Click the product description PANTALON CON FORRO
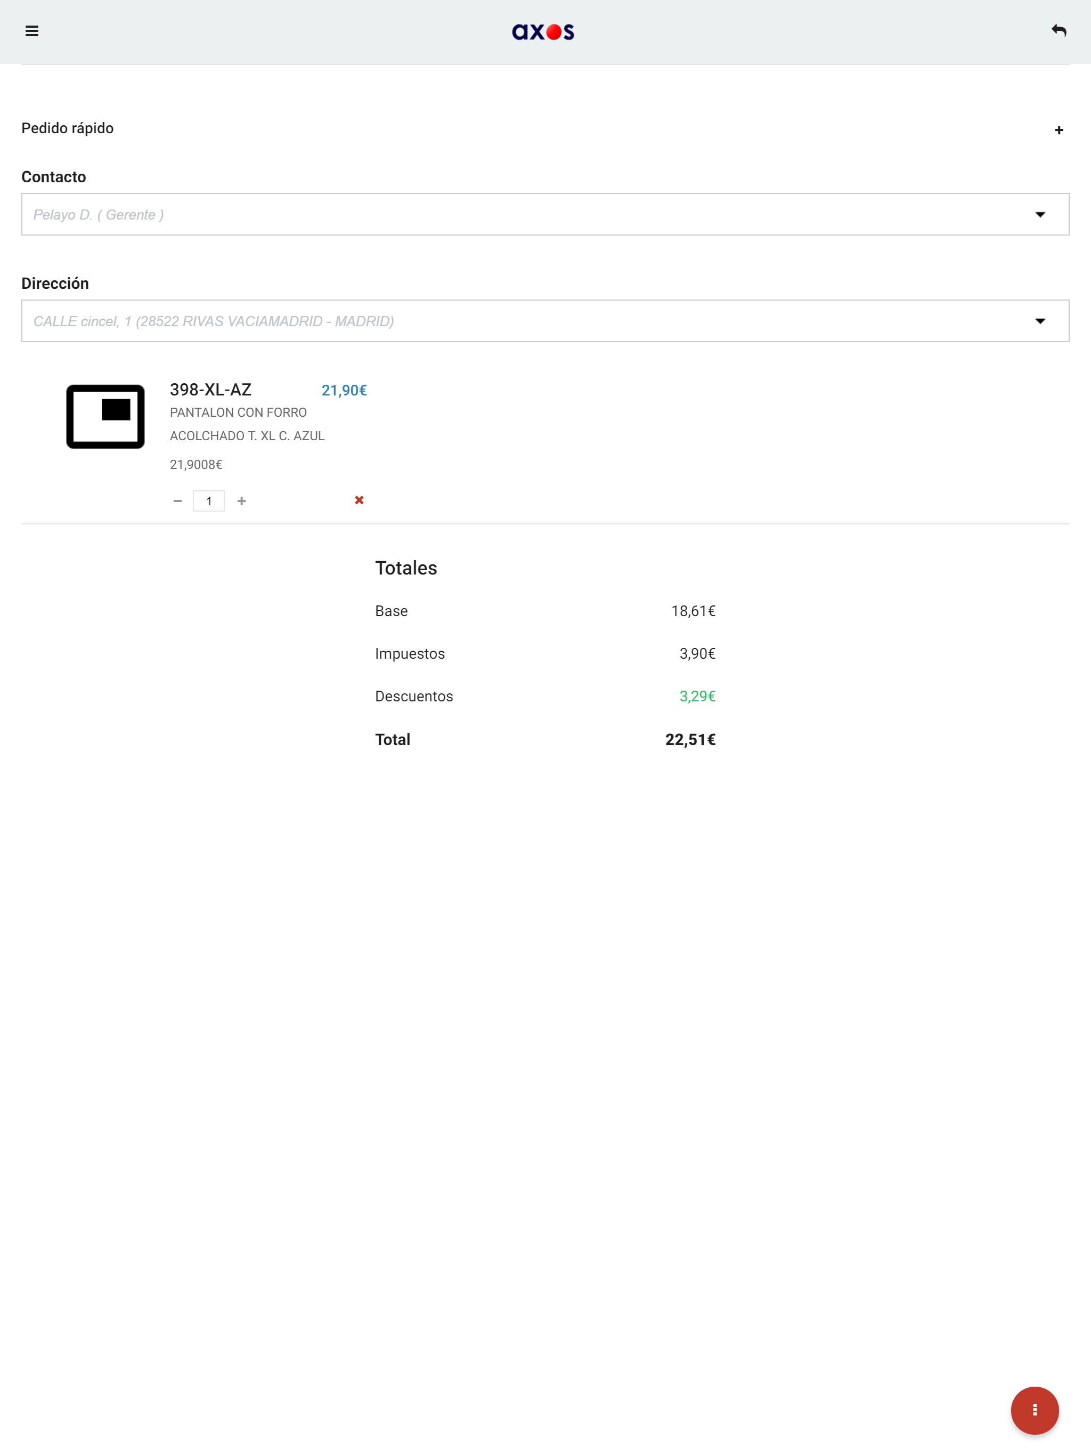 click(247, 424)
